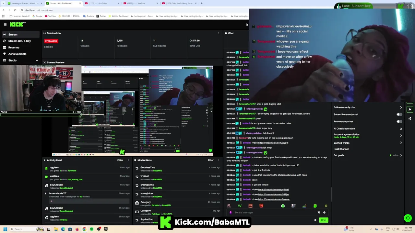
Task: Open Spotify from the taskbar
Action: [91, 229]
